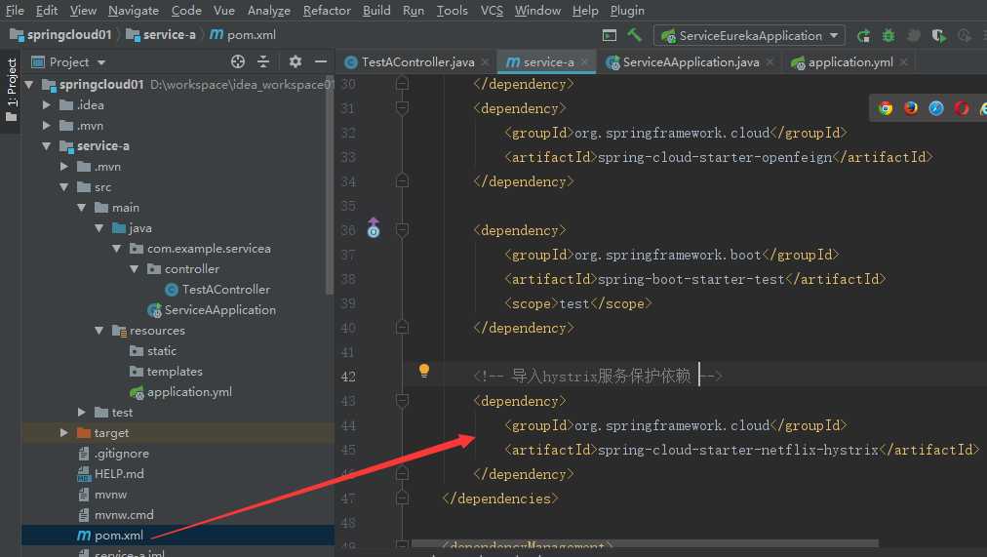Image resolution: width=987 pixels, height=557 pixels.
Task: Click the hystrix artifactId text on line 45
Action: pyautogui.click(x=737, y=450)
